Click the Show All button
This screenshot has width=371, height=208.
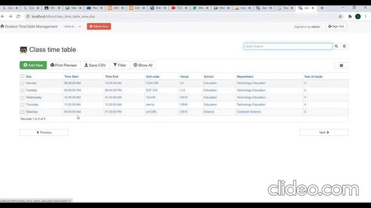tap(143, 65)
